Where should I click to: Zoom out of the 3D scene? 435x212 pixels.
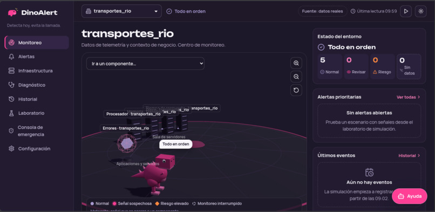296,77
